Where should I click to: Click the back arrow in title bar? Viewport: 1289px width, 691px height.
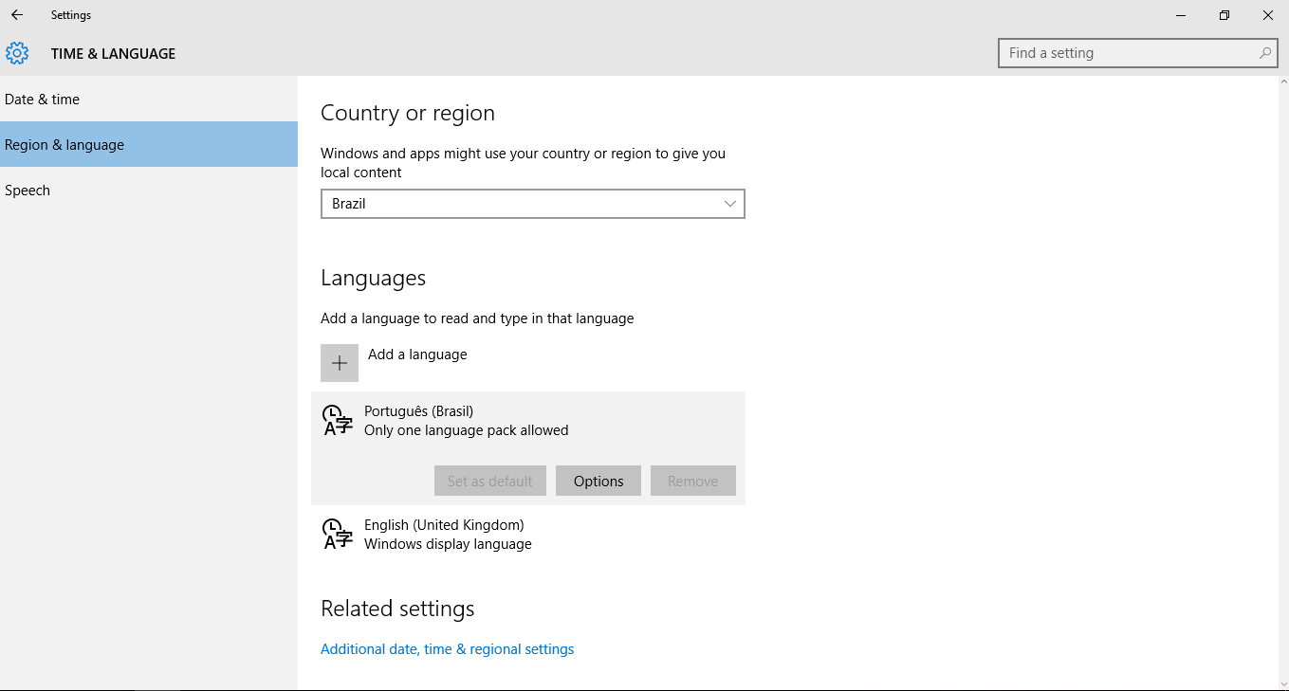[16, 15]
